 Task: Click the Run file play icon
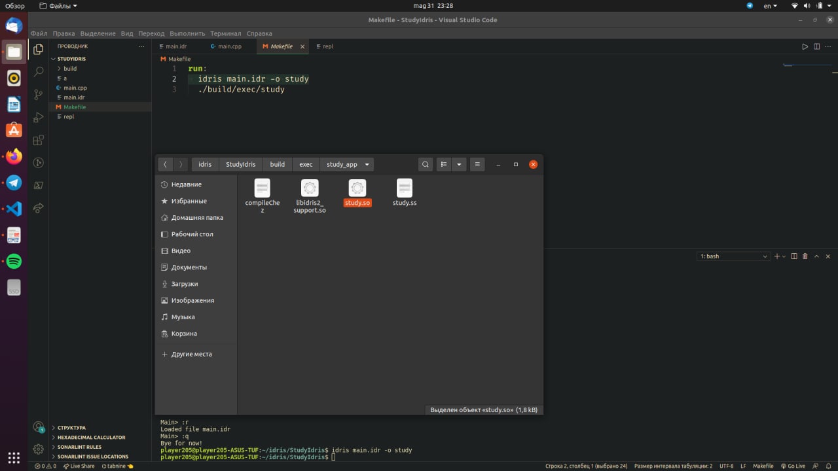[805, 46]
